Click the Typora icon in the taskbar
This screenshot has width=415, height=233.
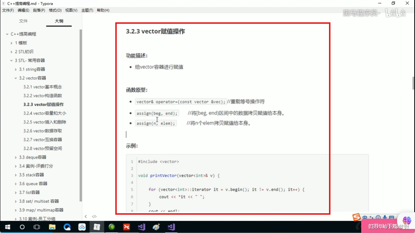coord(97,227)
